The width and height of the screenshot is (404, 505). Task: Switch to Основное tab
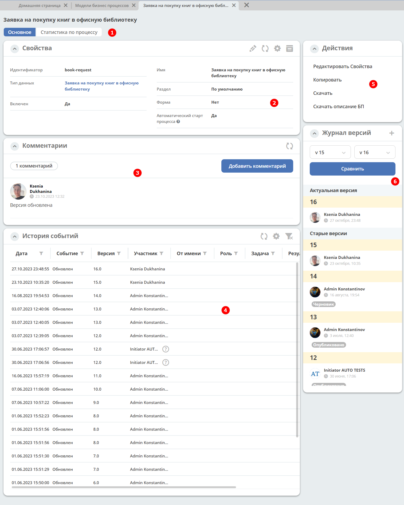[x=19, y=32]
